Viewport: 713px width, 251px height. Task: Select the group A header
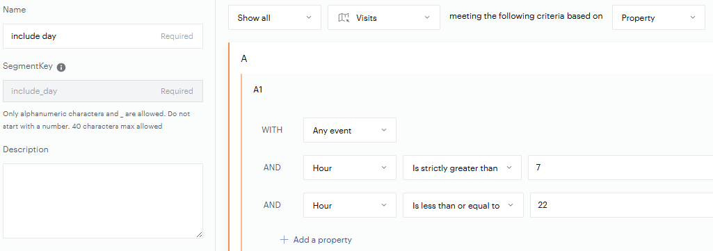point(244,58)
